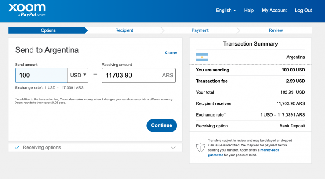Click the Send to Argentina heading
Screen dimensions: 325x179
pyautogui.click(x=47, y=50)
